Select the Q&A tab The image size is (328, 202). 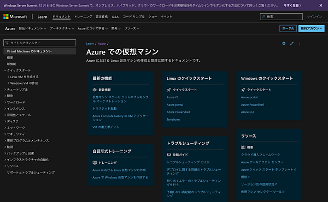tap(115, 17)
